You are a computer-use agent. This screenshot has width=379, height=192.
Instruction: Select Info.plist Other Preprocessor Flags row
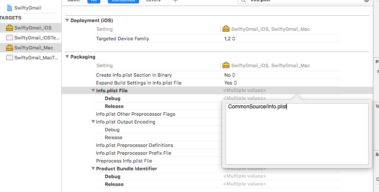136,114
